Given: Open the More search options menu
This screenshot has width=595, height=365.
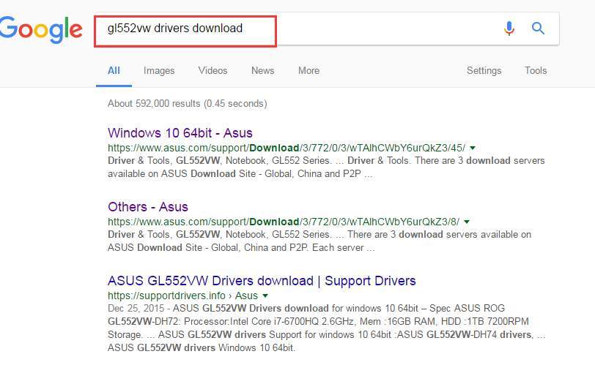Looking at the screenshot, I should coord(309,70).
